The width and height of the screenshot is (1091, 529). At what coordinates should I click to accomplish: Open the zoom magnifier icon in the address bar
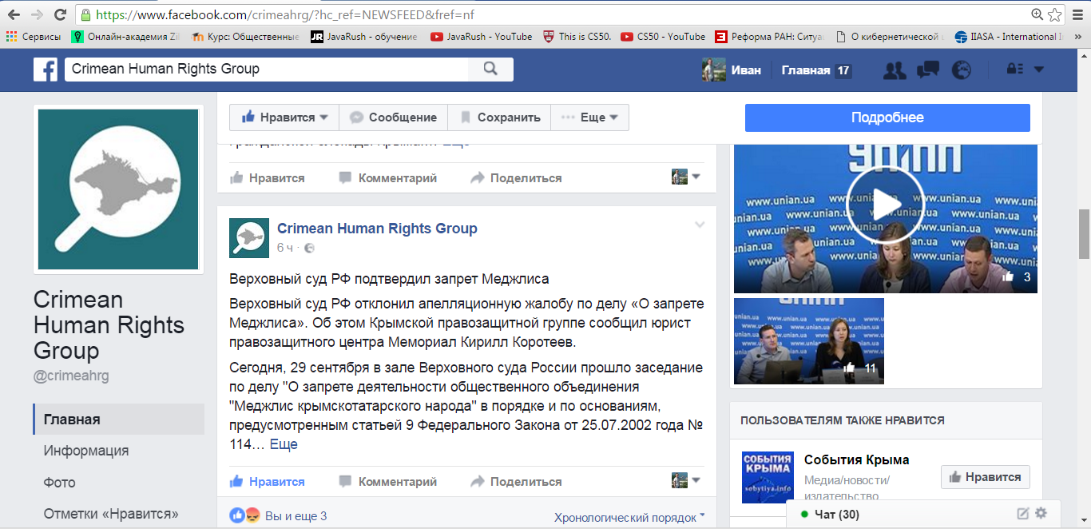pyautogui.click(x=1037, y=14)
